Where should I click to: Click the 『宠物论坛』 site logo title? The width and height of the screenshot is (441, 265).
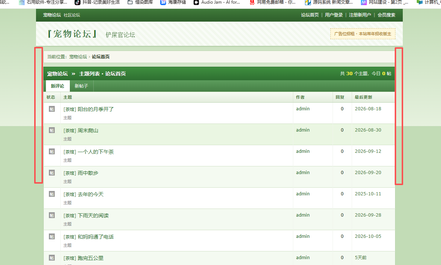click(72, 34)
